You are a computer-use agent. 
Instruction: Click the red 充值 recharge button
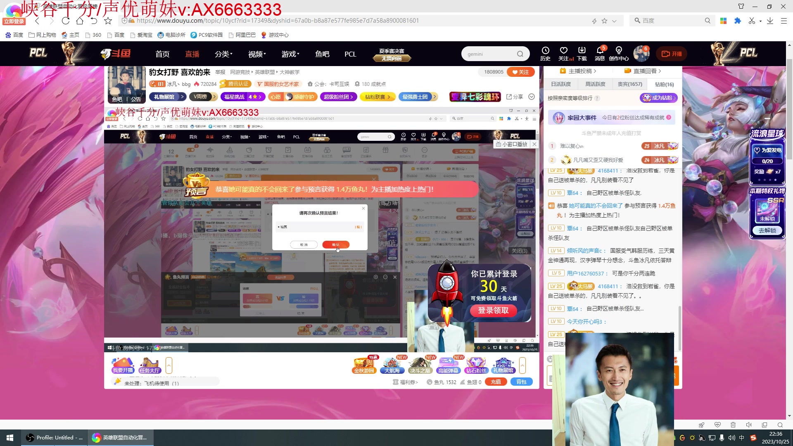496,382
